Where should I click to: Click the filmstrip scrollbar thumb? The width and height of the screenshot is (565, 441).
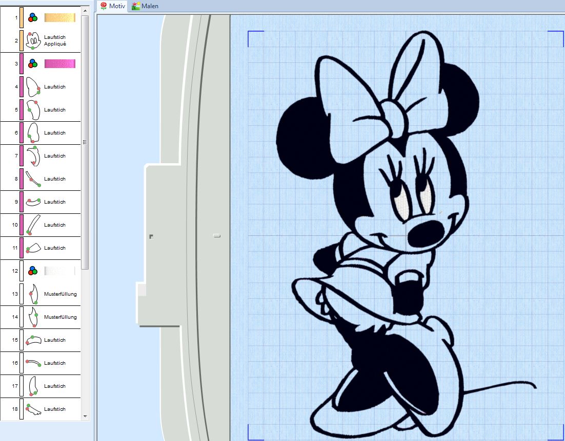[85, 142]
